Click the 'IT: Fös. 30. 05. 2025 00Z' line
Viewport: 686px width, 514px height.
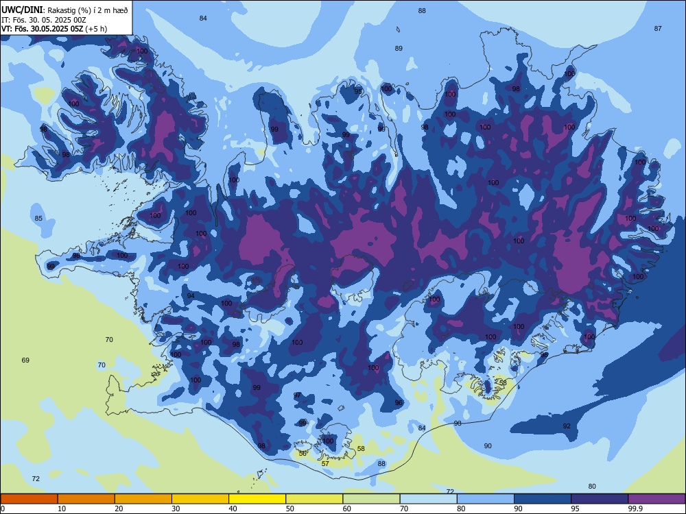[x=44, y=20]
